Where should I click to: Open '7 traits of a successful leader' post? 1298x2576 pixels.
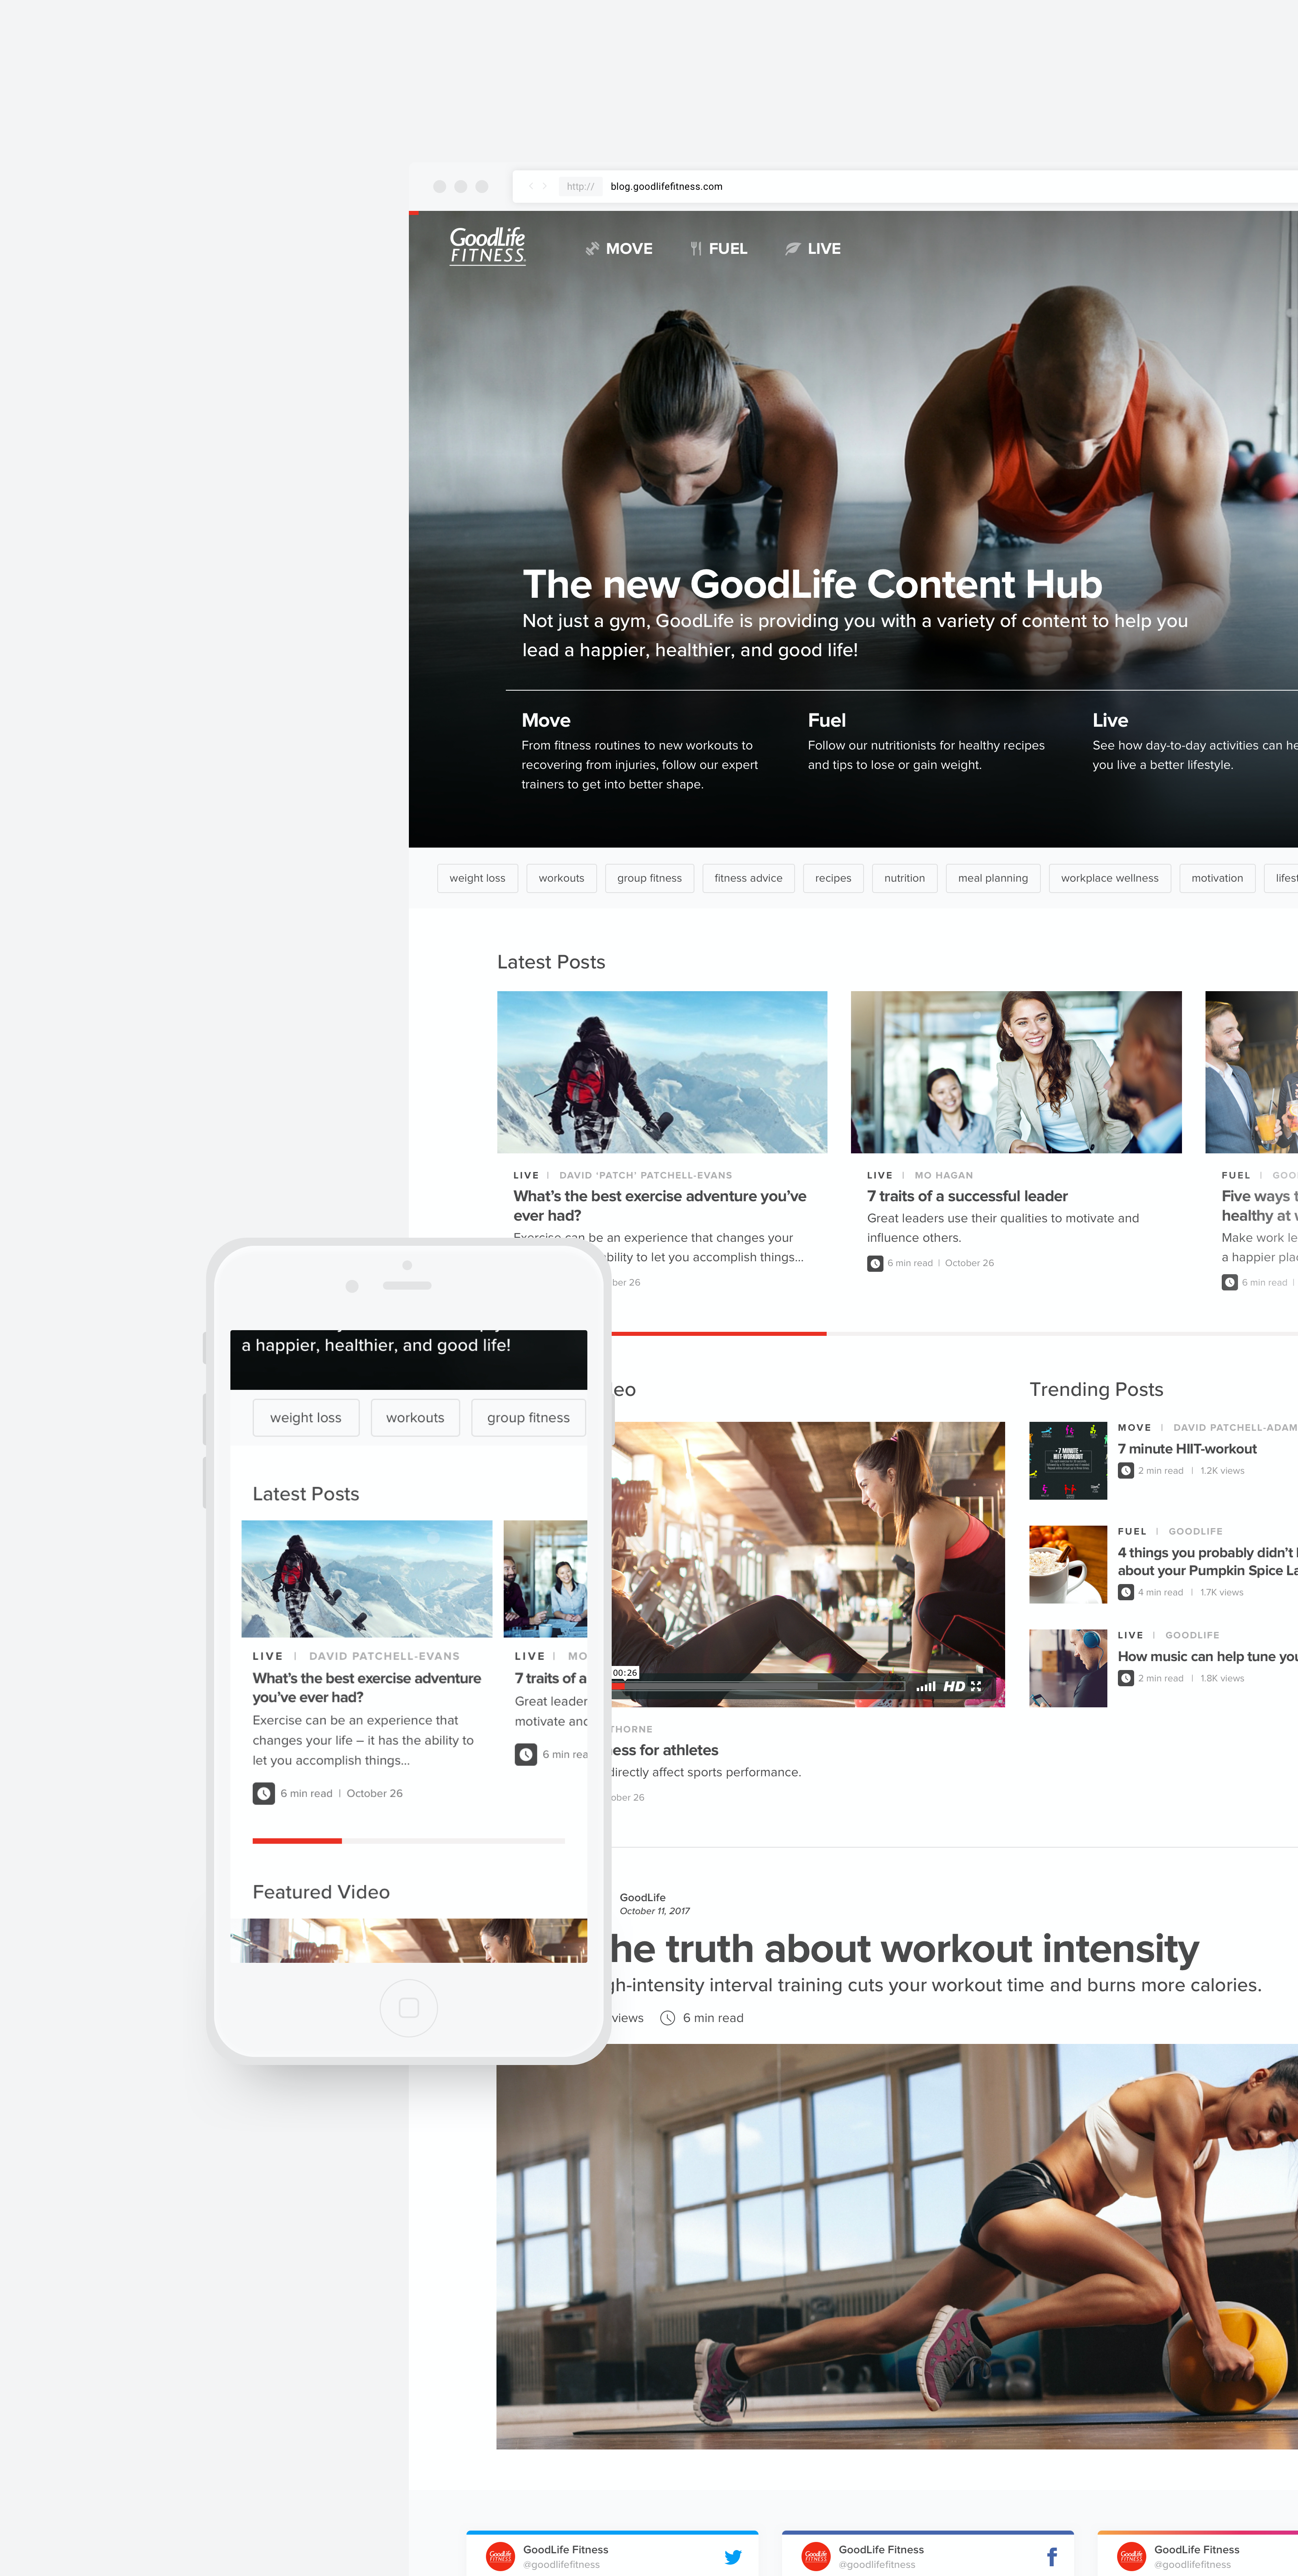pyautogui.click(x=967, y=1196)
